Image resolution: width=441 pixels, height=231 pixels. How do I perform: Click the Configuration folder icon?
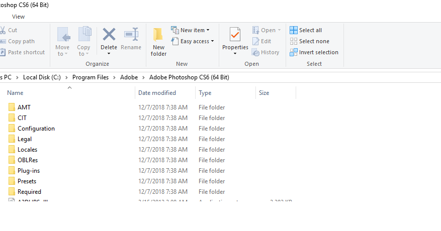coord(12,128)
